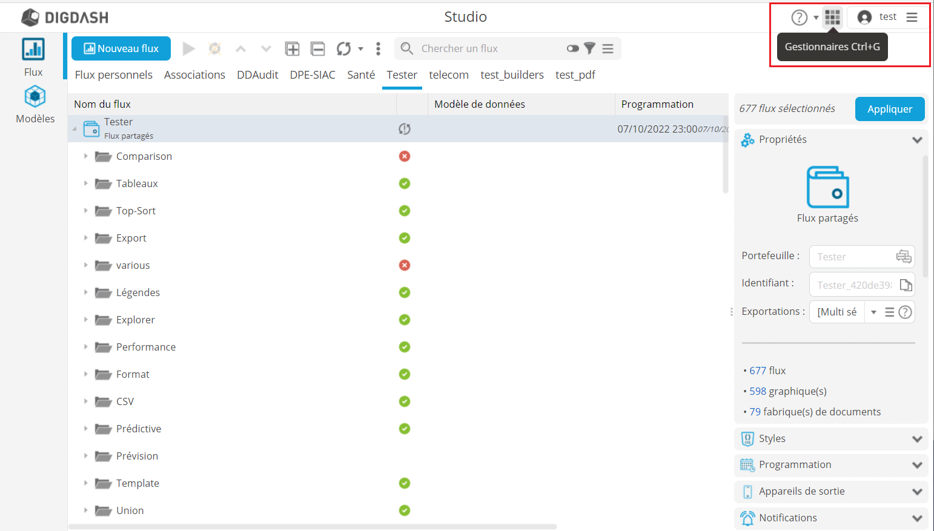Open the search options list menu
The height and width of the screenshot is (531, 934).
[x=608, y=48]
